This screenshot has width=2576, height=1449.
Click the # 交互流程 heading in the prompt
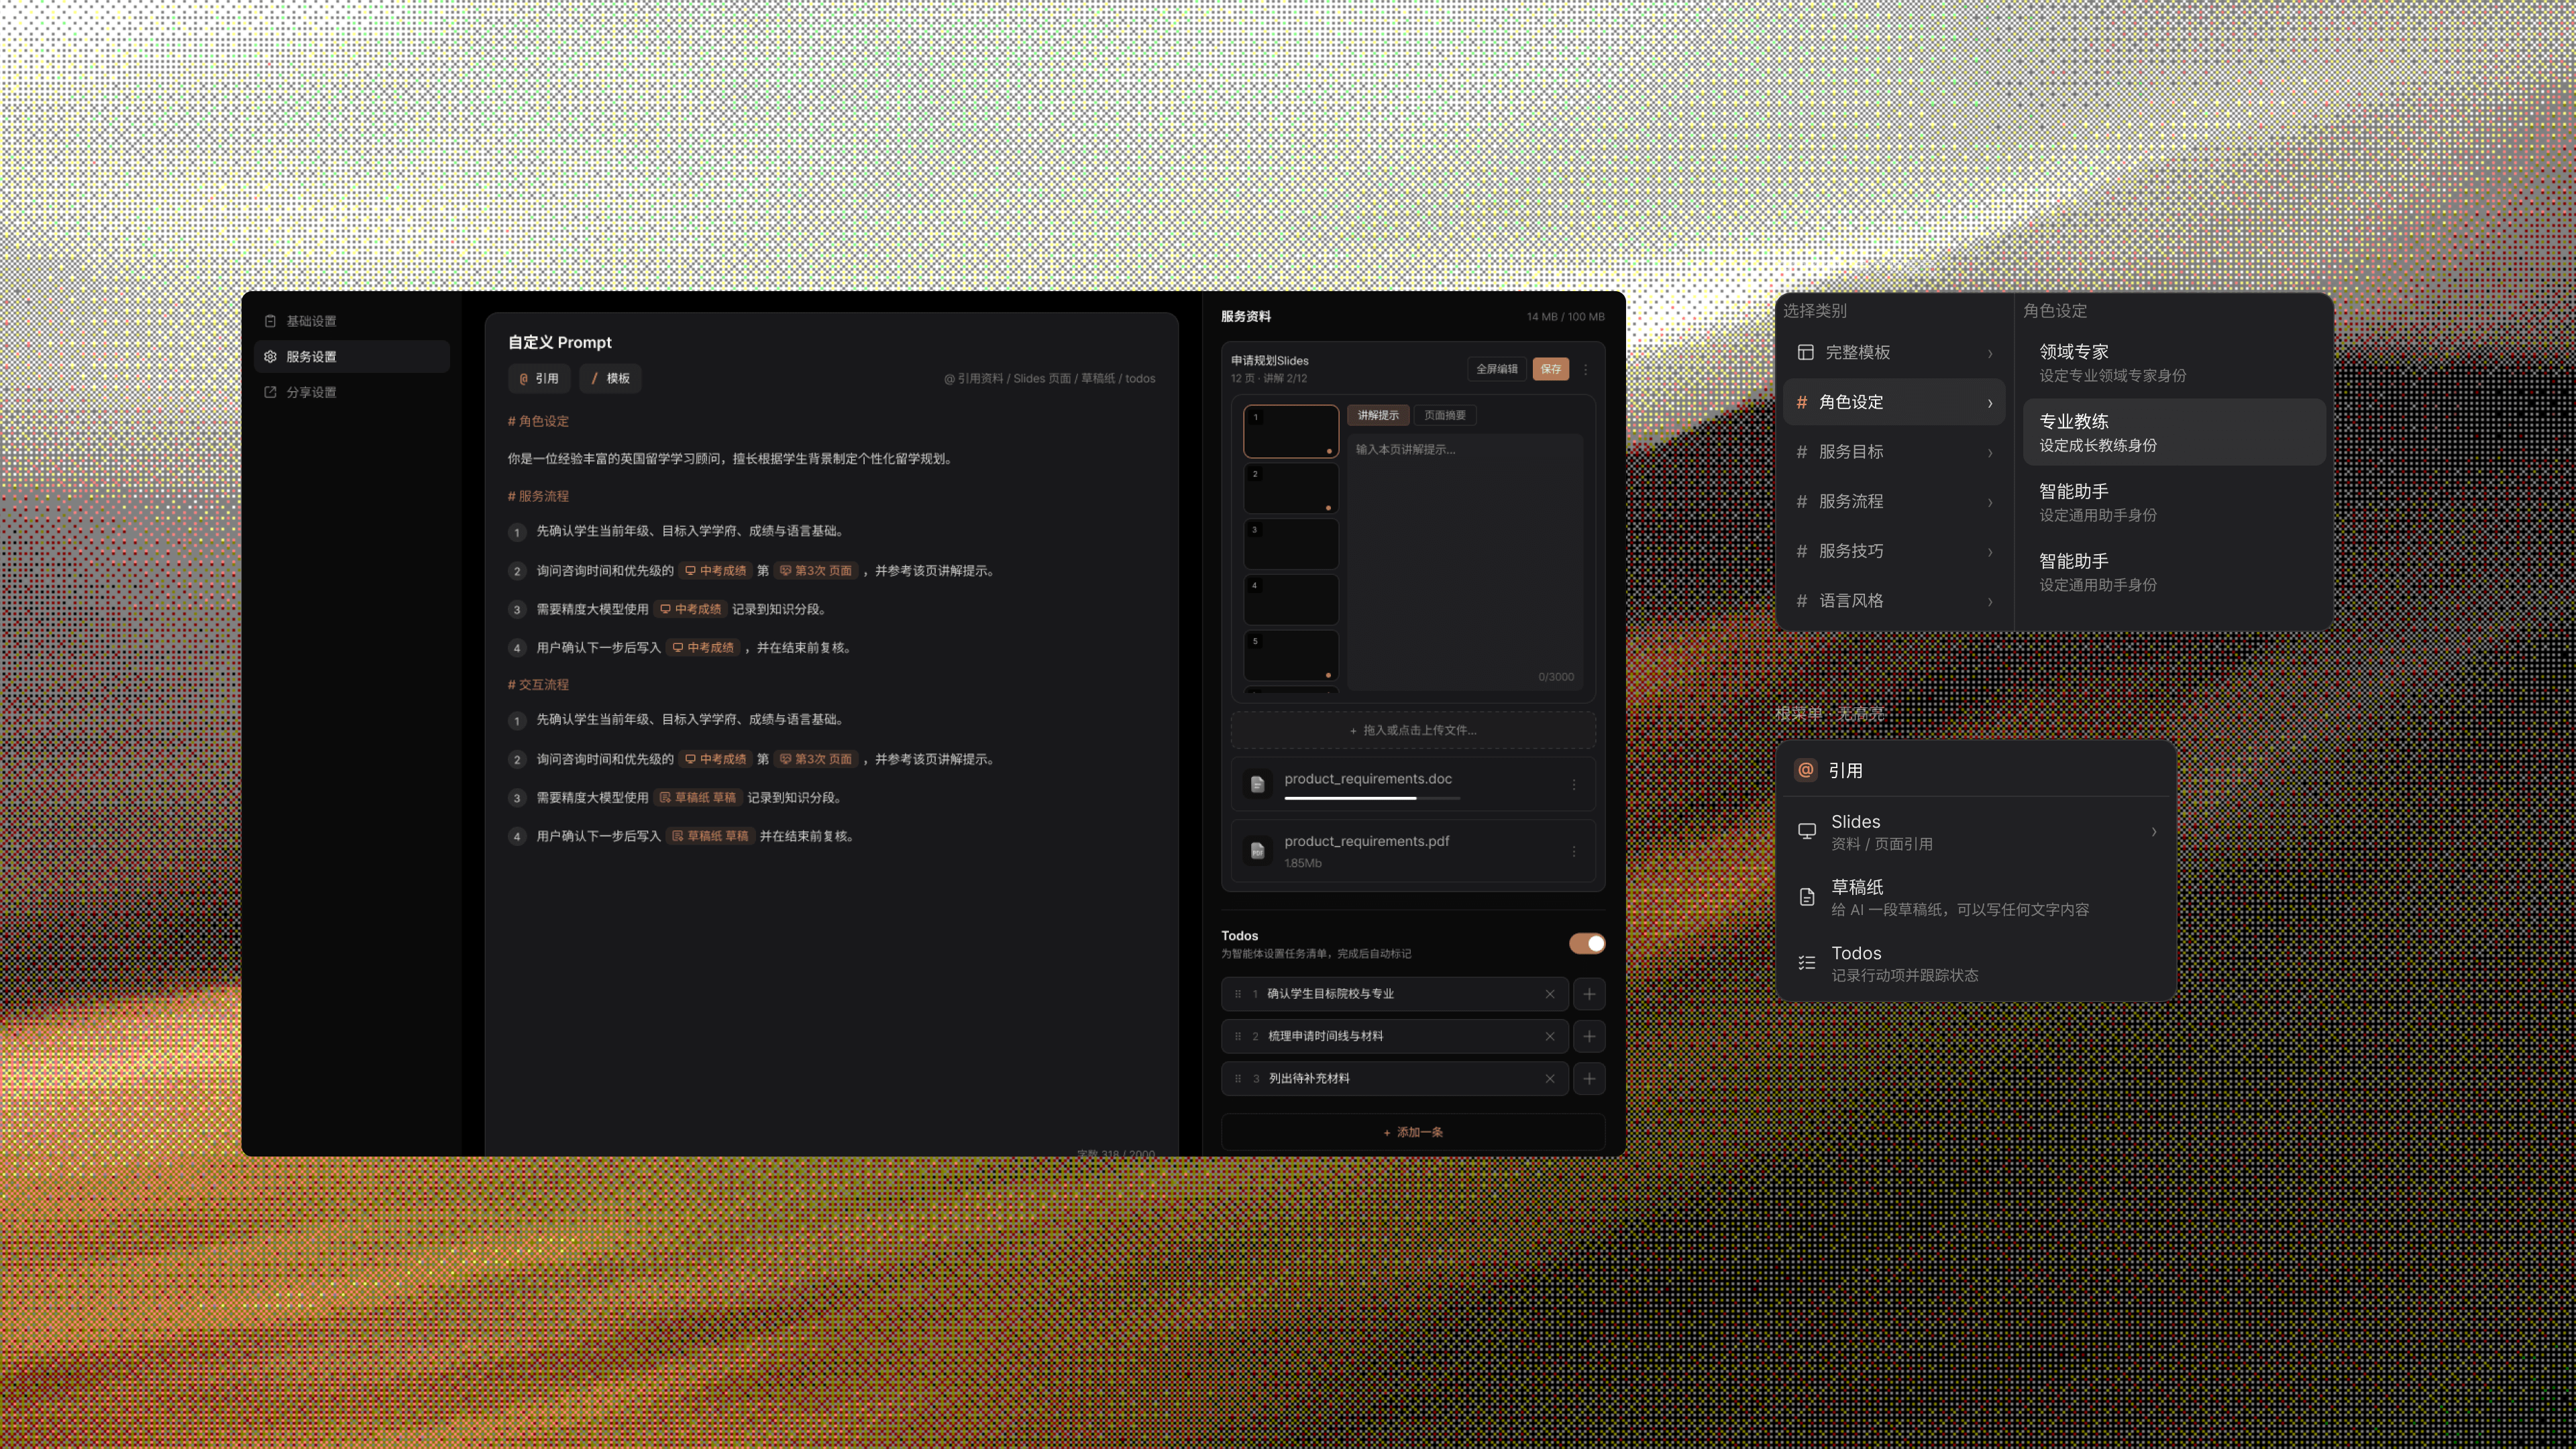538,685
